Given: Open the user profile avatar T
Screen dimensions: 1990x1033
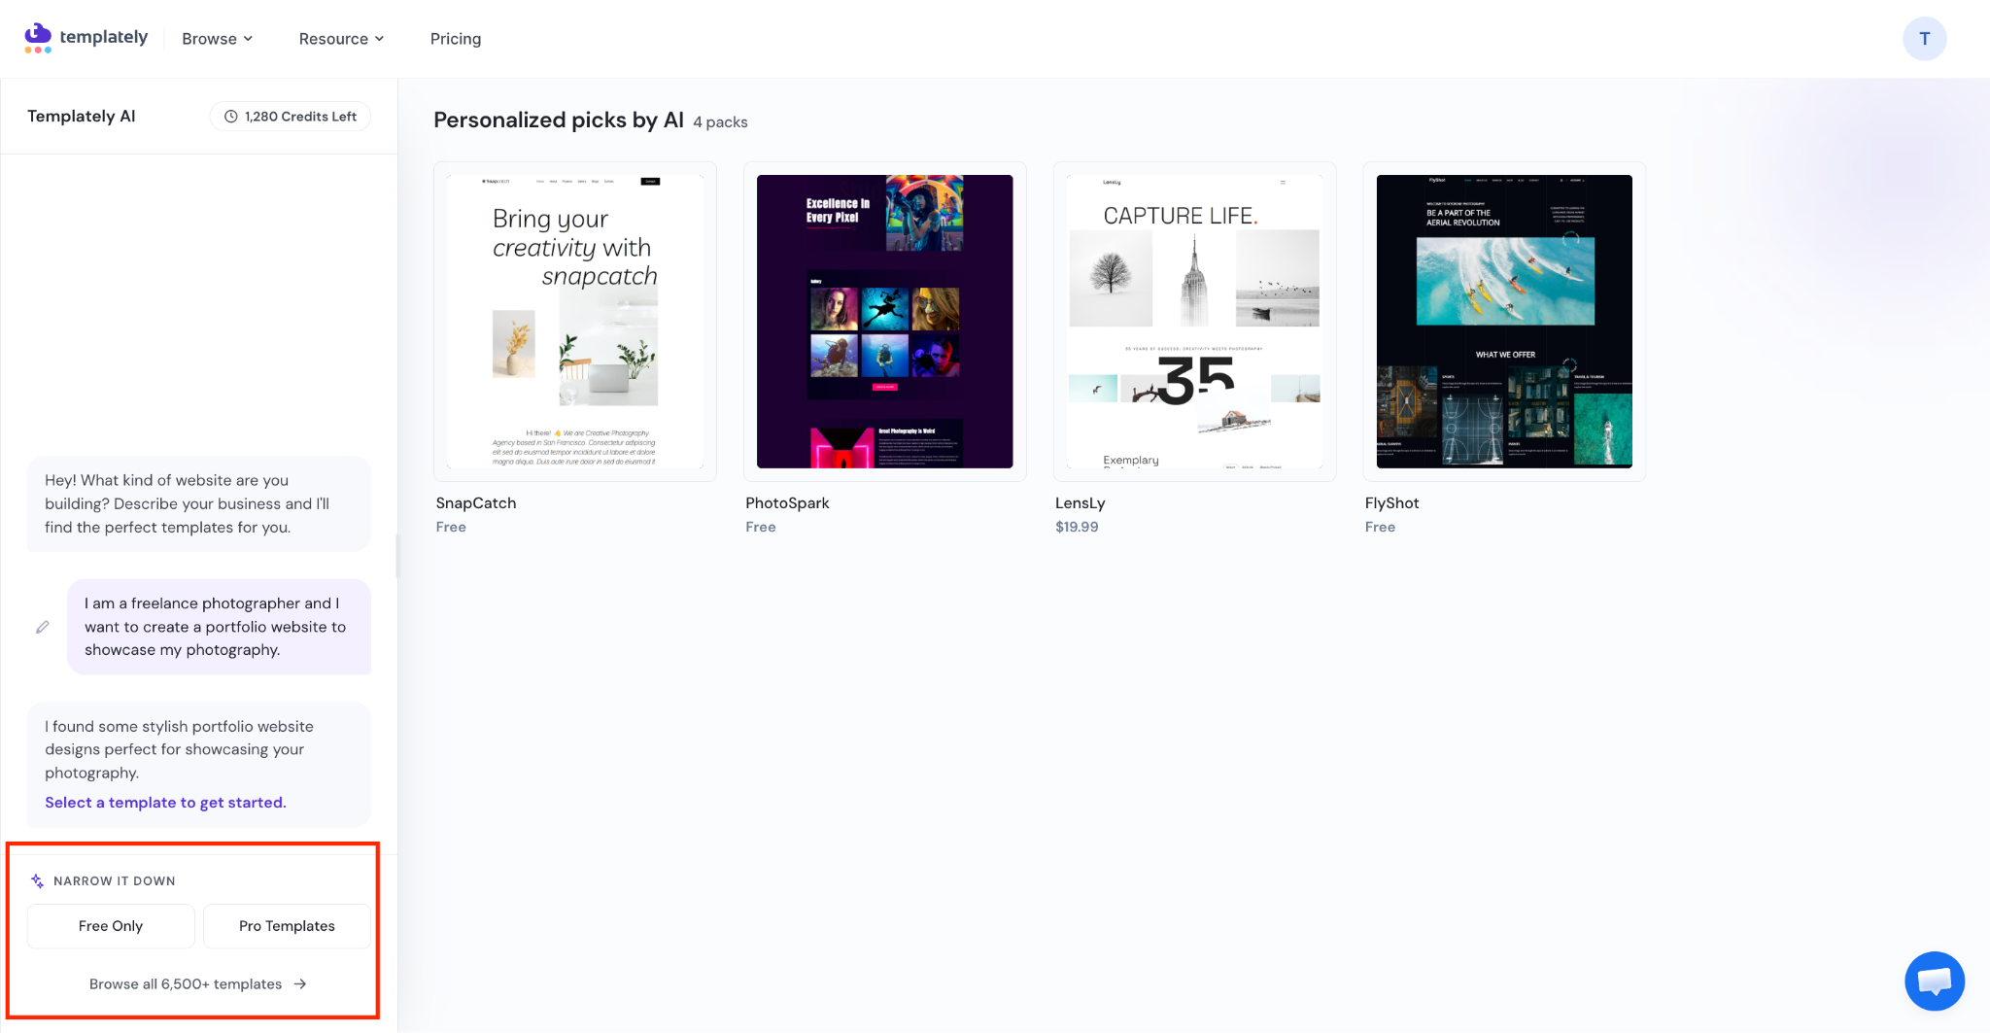Looking at the screenshot, I should pyautogui.click(x=1924, y=39).
